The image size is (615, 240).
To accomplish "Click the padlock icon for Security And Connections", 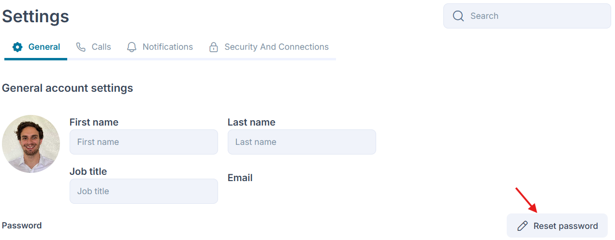I will click(213, 47).
